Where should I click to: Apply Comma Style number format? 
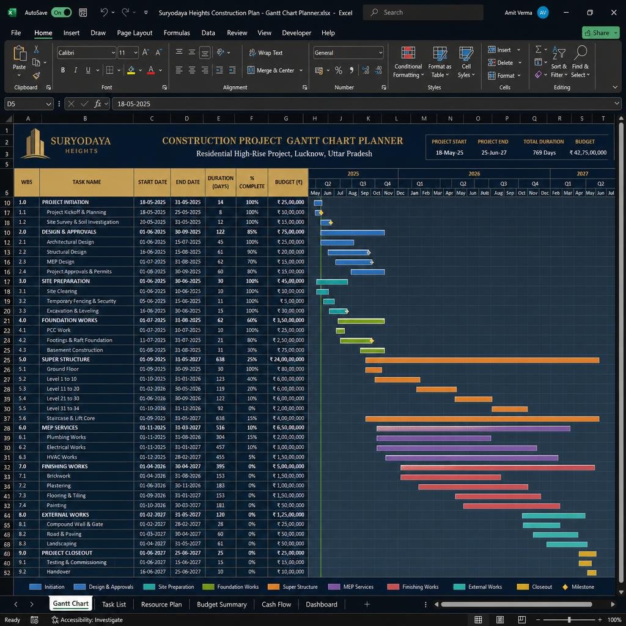point(352,70)
